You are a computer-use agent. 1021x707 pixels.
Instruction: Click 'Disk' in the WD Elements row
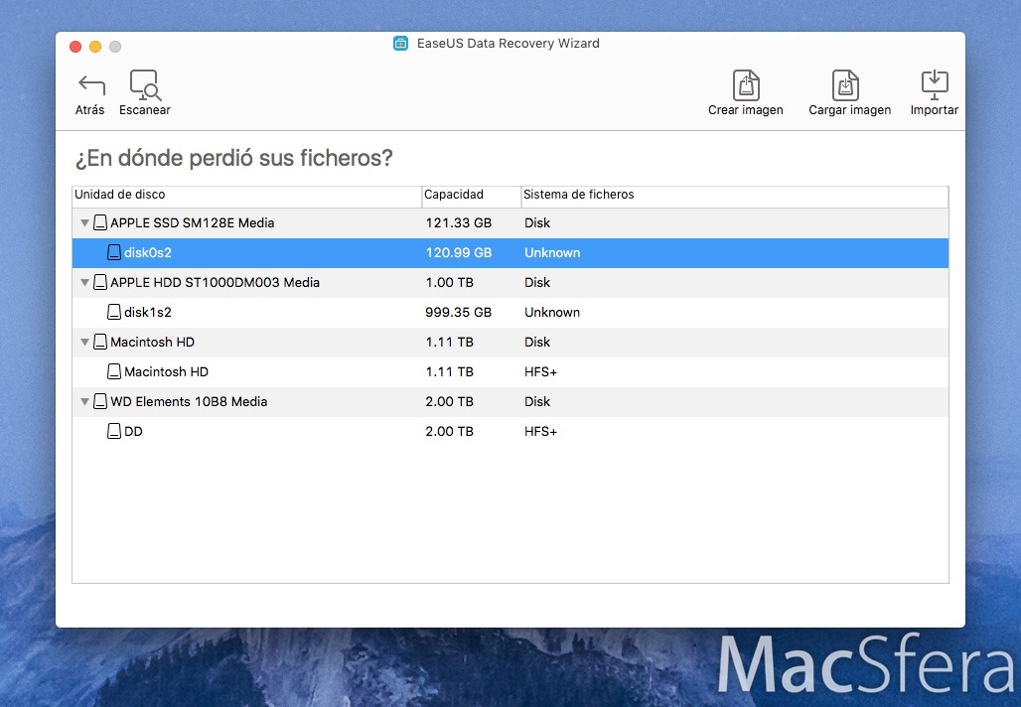click(537, 402)
